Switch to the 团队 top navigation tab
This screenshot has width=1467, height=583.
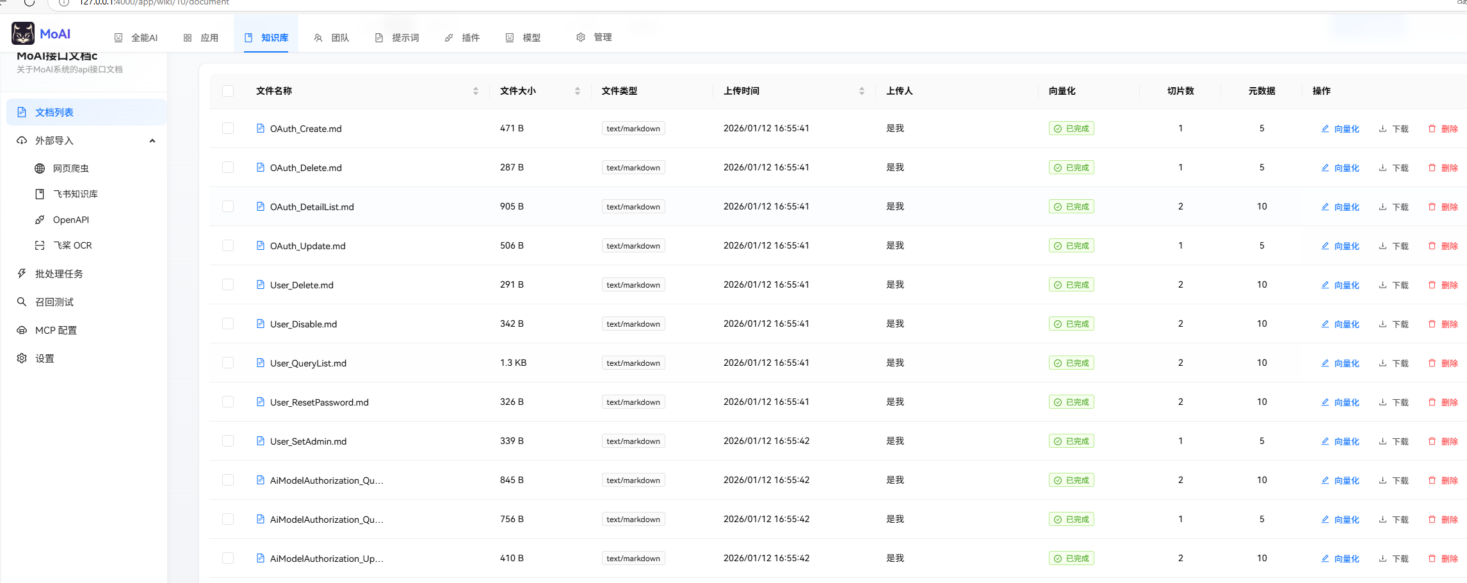pos(332,38)
